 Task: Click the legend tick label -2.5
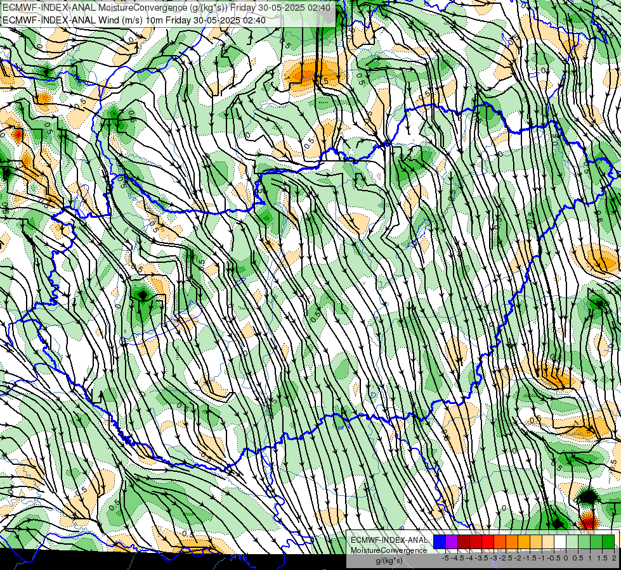[506, 558]
